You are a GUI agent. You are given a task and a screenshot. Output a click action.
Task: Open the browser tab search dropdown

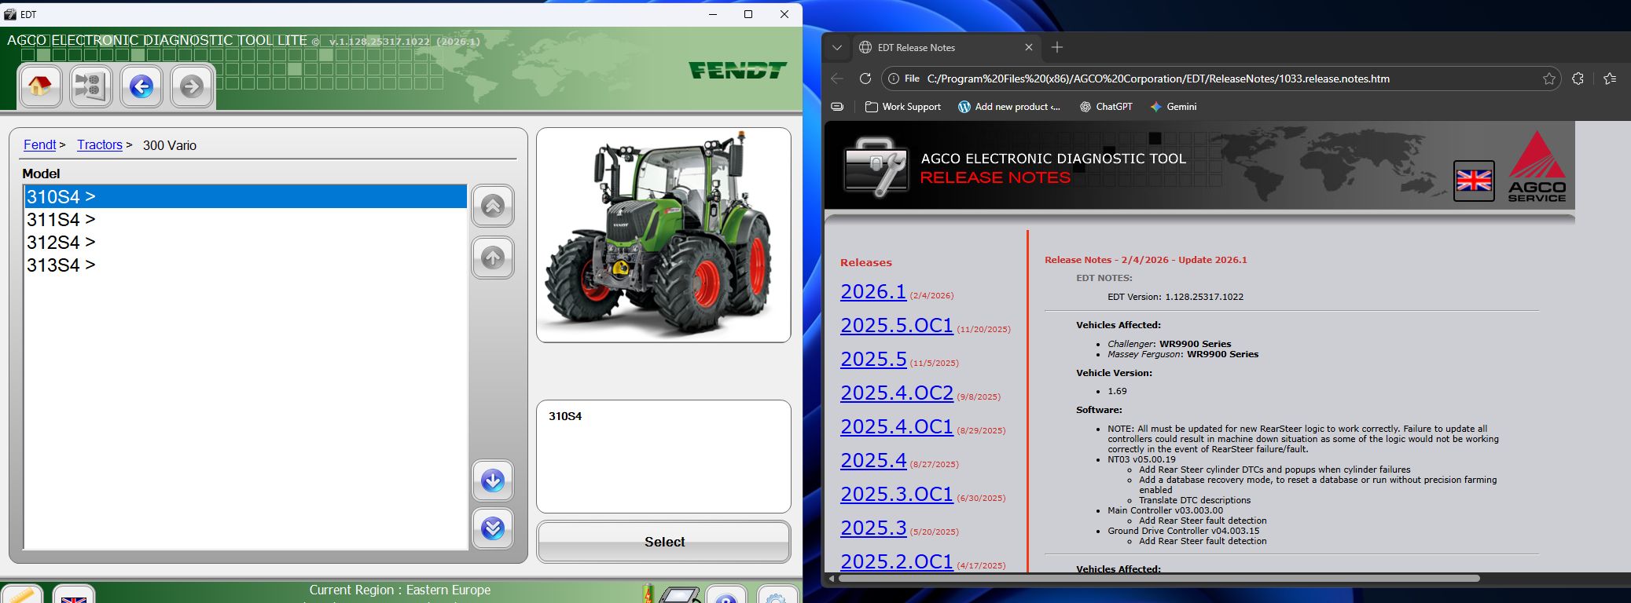pos(837,47)
